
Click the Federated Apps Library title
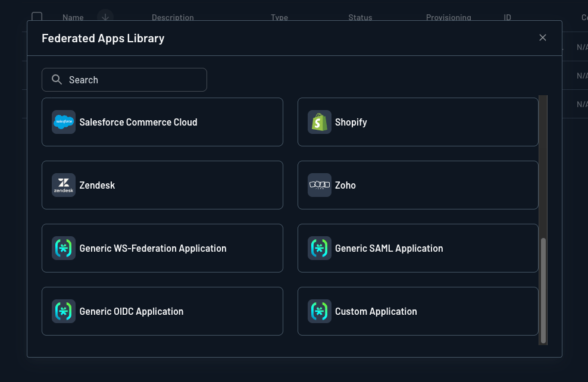(103, 38)
